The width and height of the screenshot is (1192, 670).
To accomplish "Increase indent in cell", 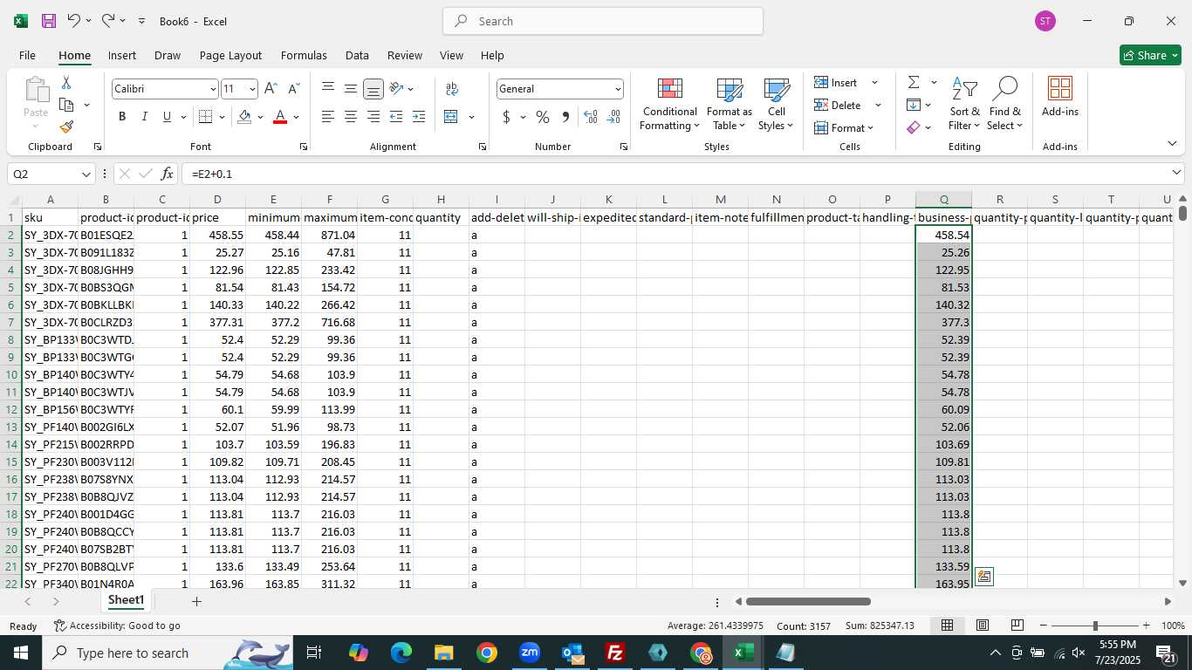I will pos(419,117).
